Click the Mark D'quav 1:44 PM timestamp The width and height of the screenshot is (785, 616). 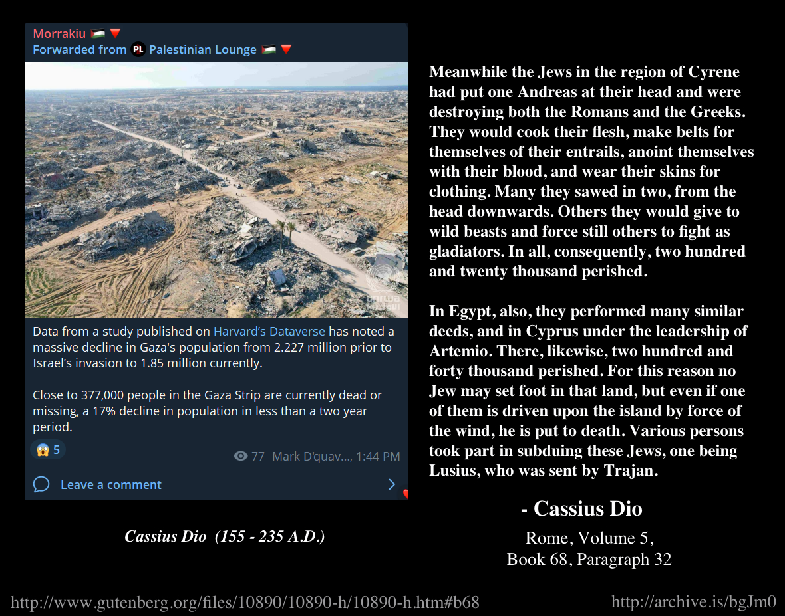[x=336, y=456]
